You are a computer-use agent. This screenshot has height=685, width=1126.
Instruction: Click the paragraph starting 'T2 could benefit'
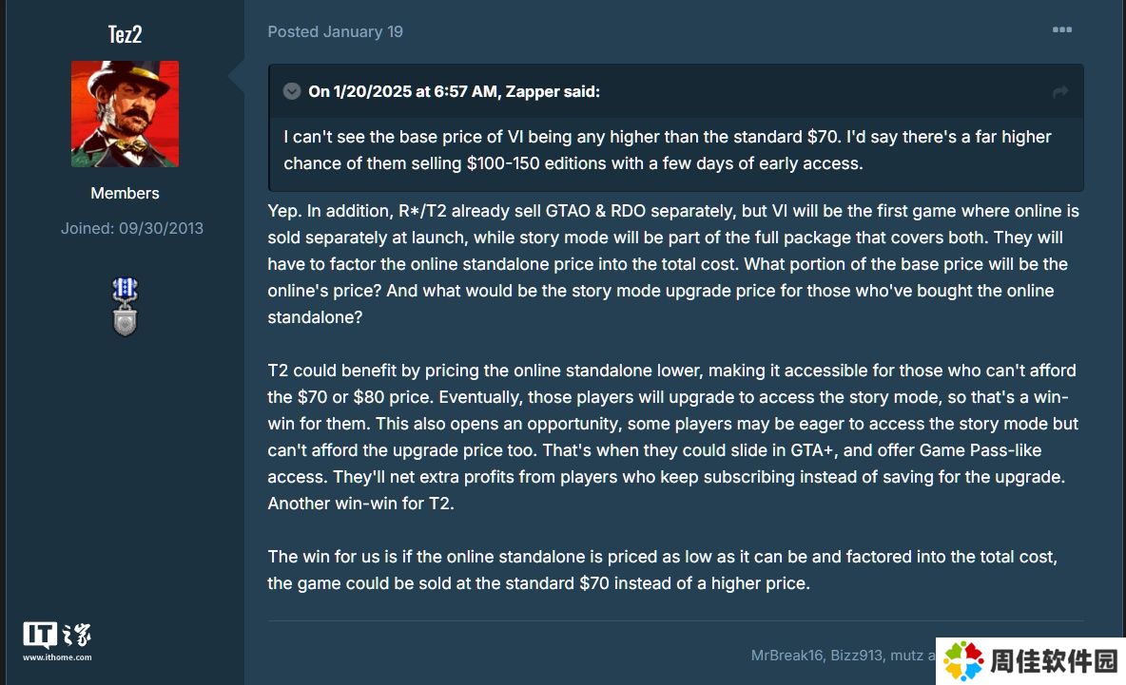[673, 437]
